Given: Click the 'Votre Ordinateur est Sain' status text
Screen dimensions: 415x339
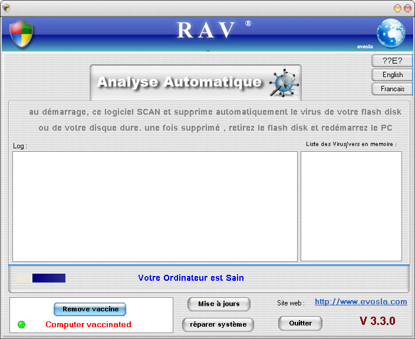Looking at the screenshot, I should point(191,278).
